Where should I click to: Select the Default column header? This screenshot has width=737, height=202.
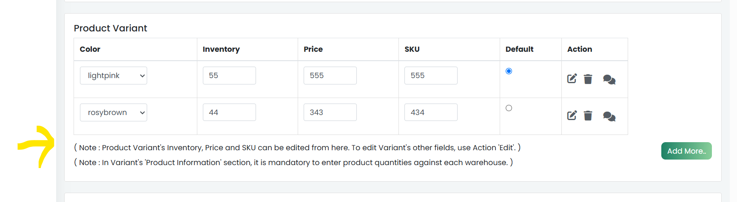pos(519,49)
